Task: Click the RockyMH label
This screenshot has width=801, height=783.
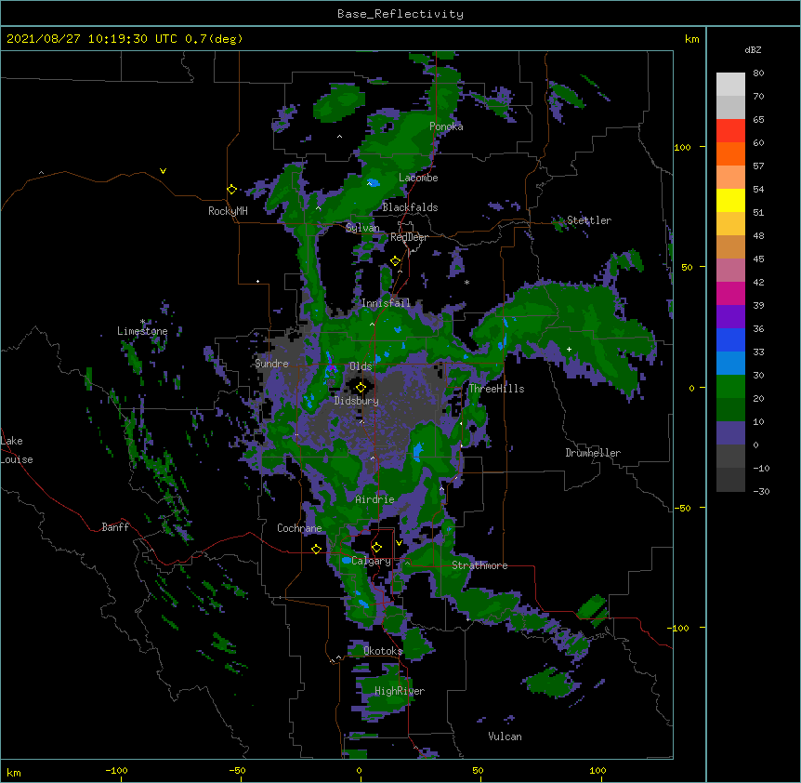Action: pyautogui.click(x=228, y=211)
